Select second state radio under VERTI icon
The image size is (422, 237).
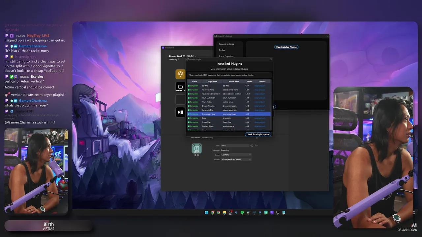point(198,155)
